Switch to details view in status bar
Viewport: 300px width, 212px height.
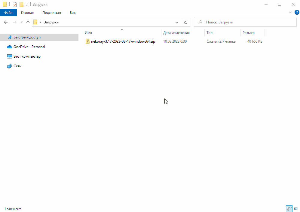pyautogui.click(x=289, y=209)
